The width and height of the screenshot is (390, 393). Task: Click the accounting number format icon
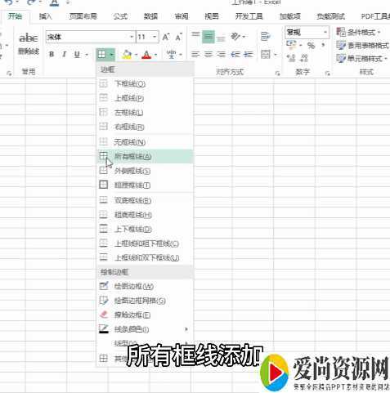point(291,44)
